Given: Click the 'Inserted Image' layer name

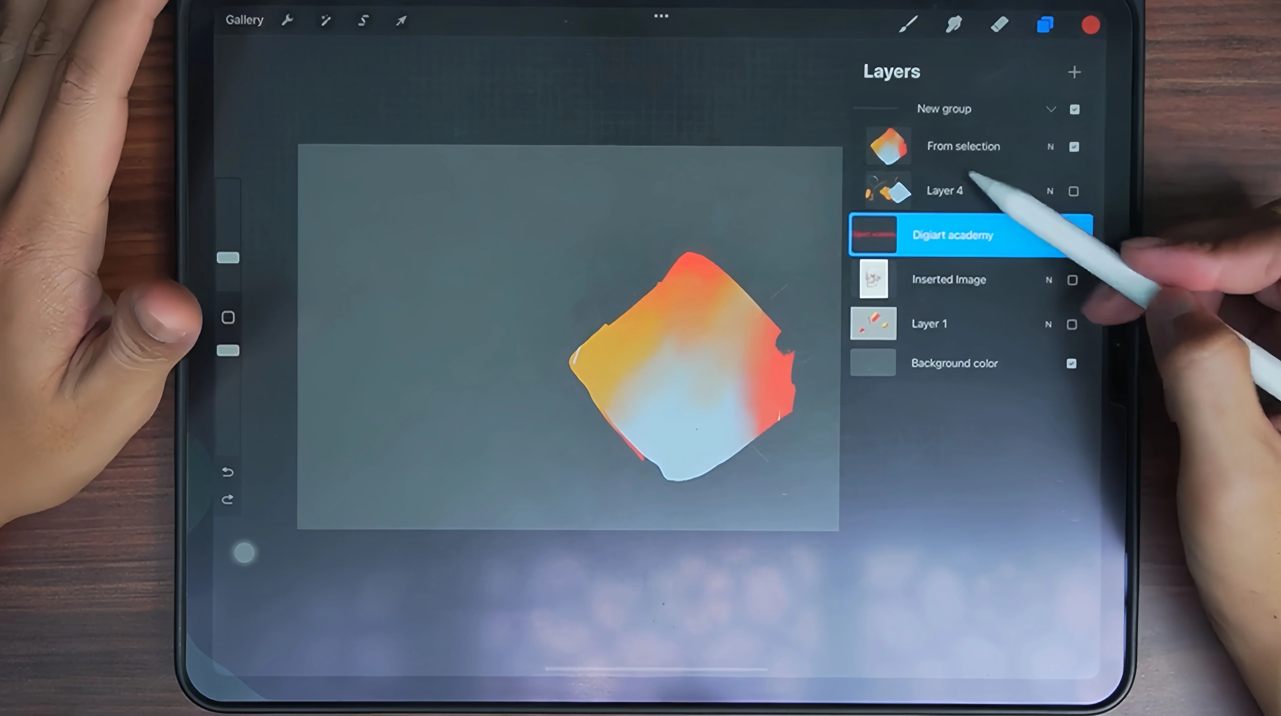Looking at the screenshot, I should [x=949, y=280].
